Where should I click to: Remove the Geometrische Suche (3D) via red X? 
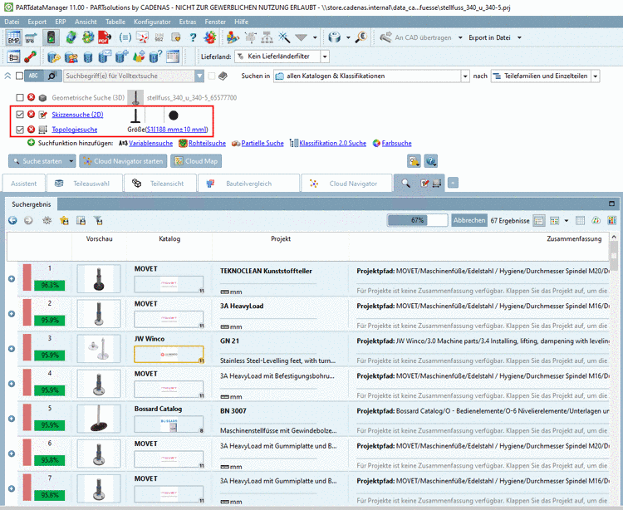coord(31,97)
